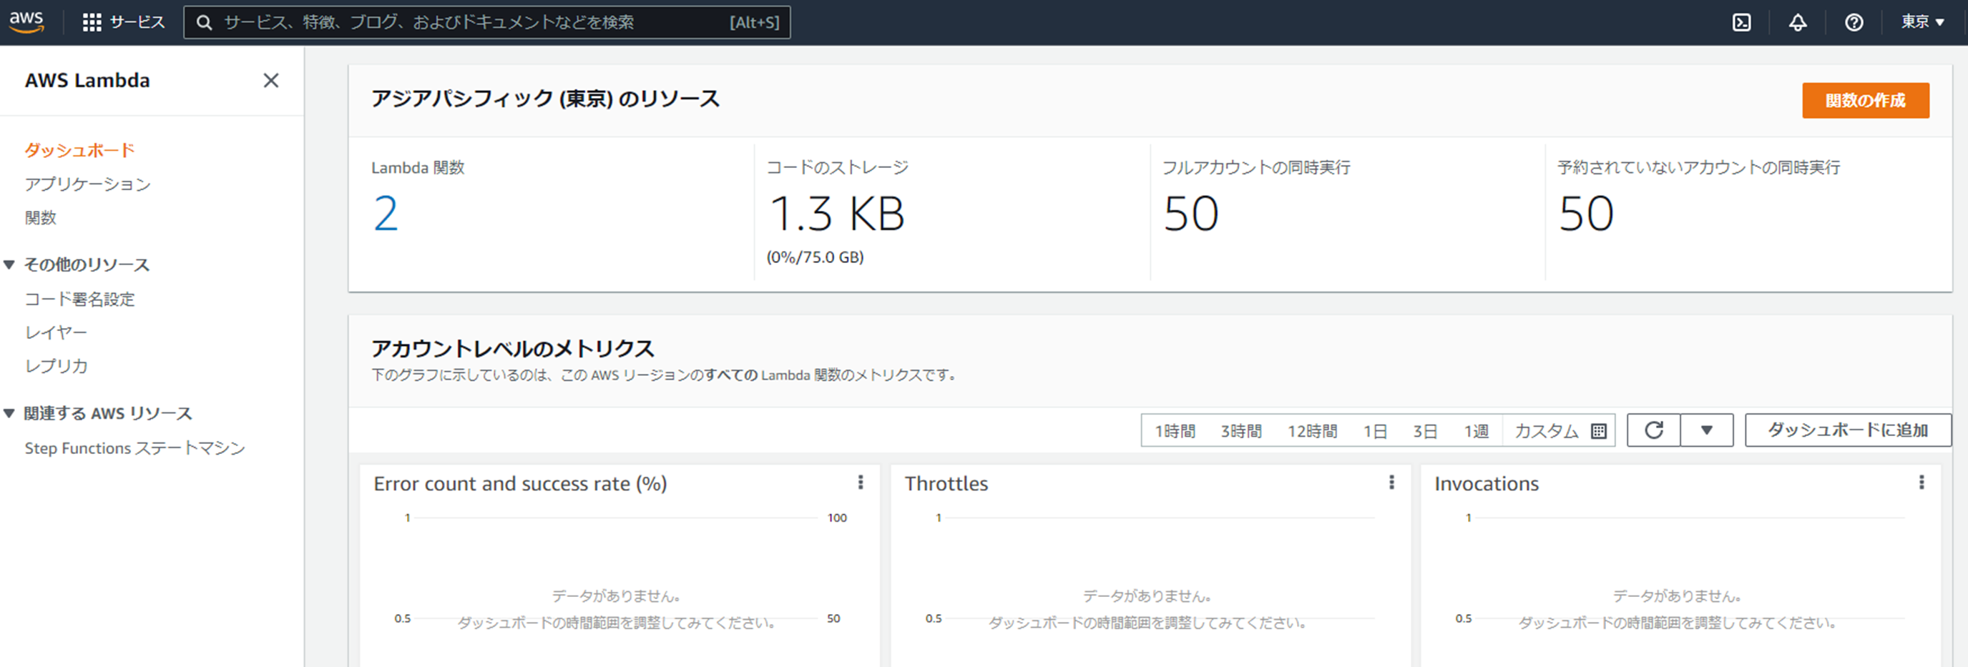This screenshot has height=667, width=1968.
Task: Close the AWS Lambda sidebar
Action: tap(270, 80)
